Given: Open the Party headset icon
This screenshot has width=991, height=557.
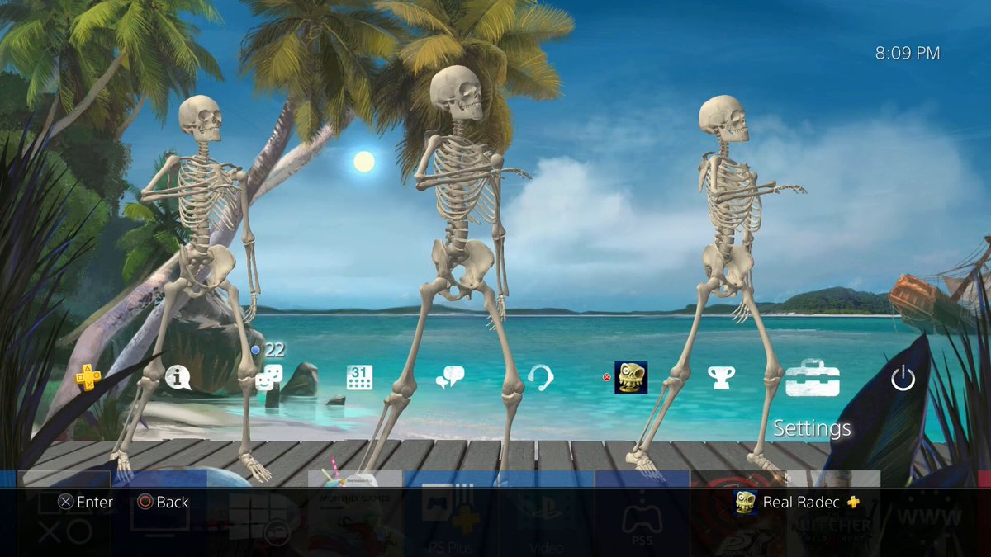Looking at the screenshot, I should pos(540,378).
